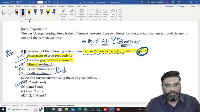
Task: Open the Editing mode dropdown
Action: (181, 6)
